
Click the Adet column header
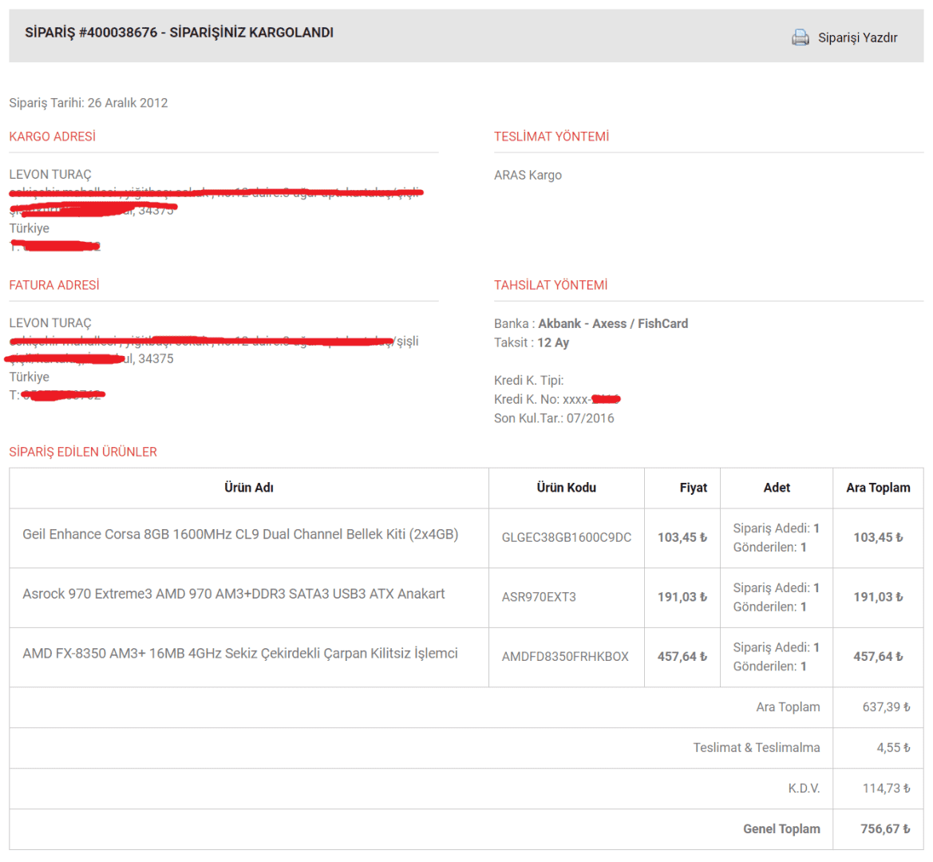[x=776, y=488]
